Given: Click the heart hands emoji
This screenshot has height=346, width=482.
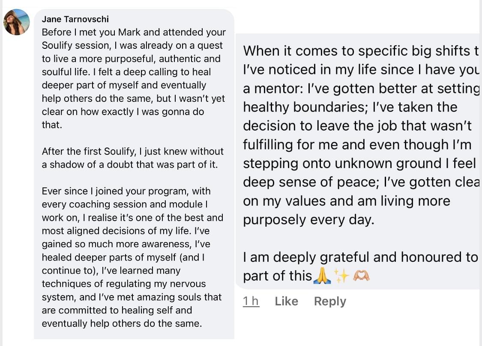Looking at the screenshot, I should coord(361,277).
